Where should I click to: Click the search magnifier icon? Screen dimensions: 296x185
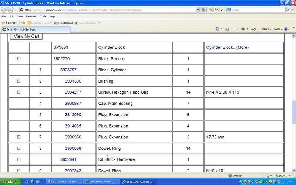tap(289, 10)
